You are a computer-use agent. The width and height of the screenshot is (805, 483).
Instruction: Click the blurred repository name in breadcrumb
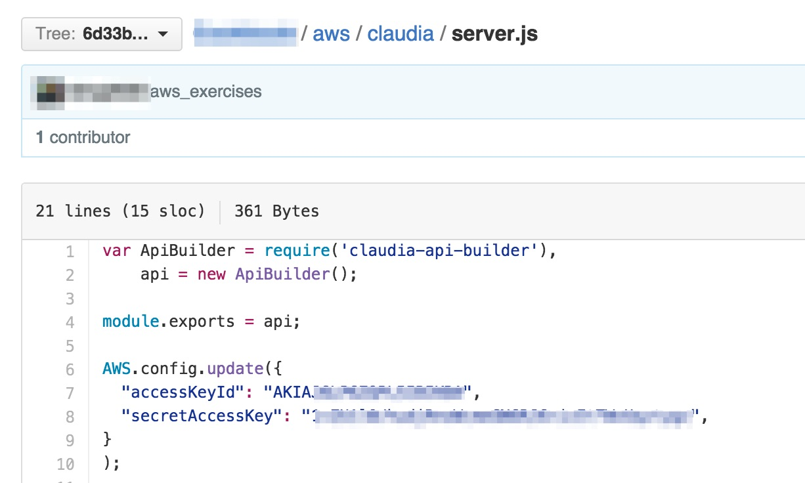click(x=246, y=33)
